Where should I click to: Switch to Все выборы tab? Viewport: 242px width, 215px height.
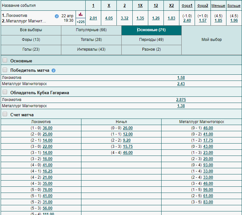[x=31, y=30]
